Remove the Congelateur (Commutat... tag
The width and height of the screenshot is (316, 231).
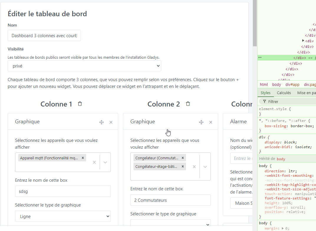pos(183,158)
